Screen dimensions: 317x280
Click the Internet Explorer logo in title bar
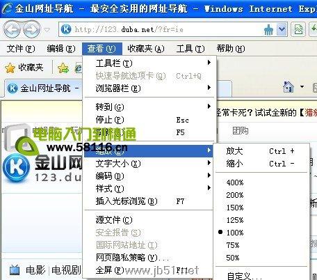7,8
